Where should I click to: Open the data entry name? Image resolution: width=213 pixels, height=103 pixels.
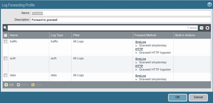[13, 75]
